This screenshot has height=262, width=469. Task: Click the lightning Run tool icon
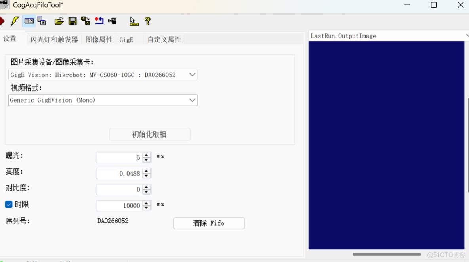click(15, 21)
